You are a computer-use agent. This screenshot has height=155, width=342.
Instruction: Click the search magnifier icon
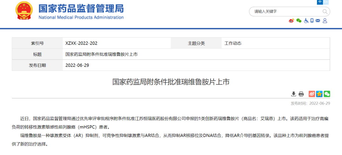point(325,11)
